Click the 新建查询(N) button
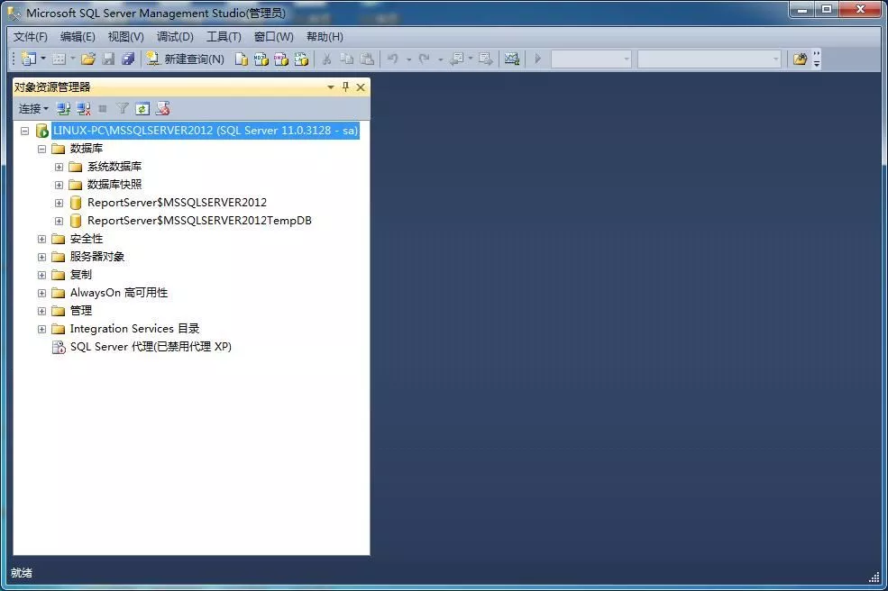Image resolution: width=888 pixels, height=591 pixels. pos(185,59)
